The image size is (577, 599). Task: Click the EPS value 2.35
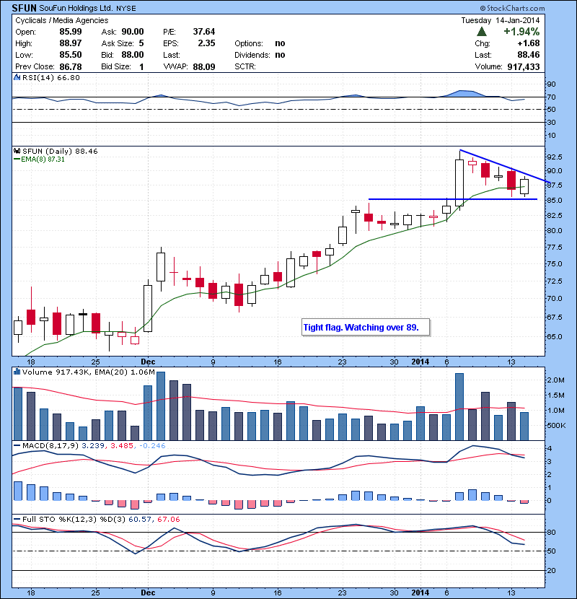pyautogui.click(x=206, y=43)
